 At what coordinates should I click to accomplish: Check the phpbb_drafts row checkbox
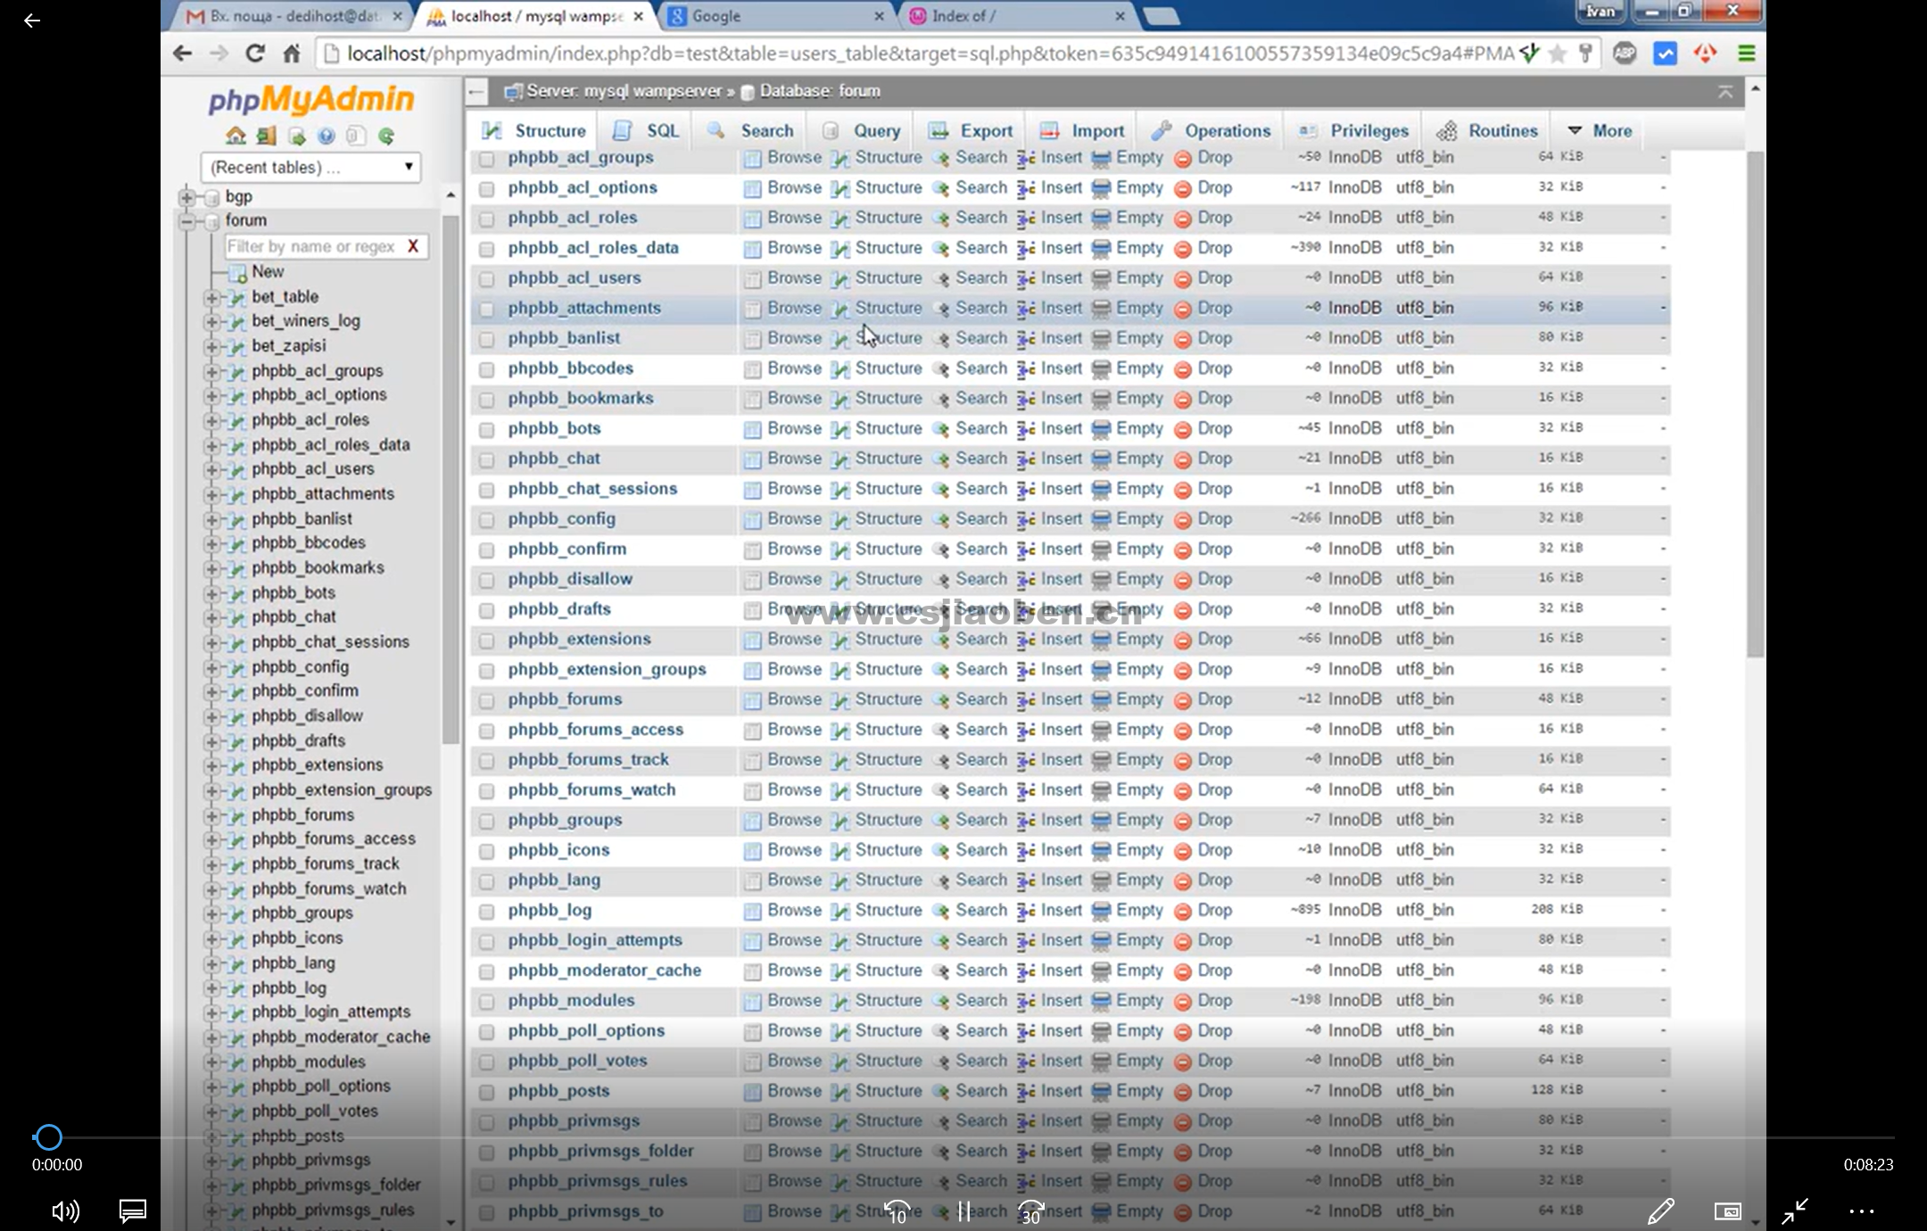pos(486,610)
